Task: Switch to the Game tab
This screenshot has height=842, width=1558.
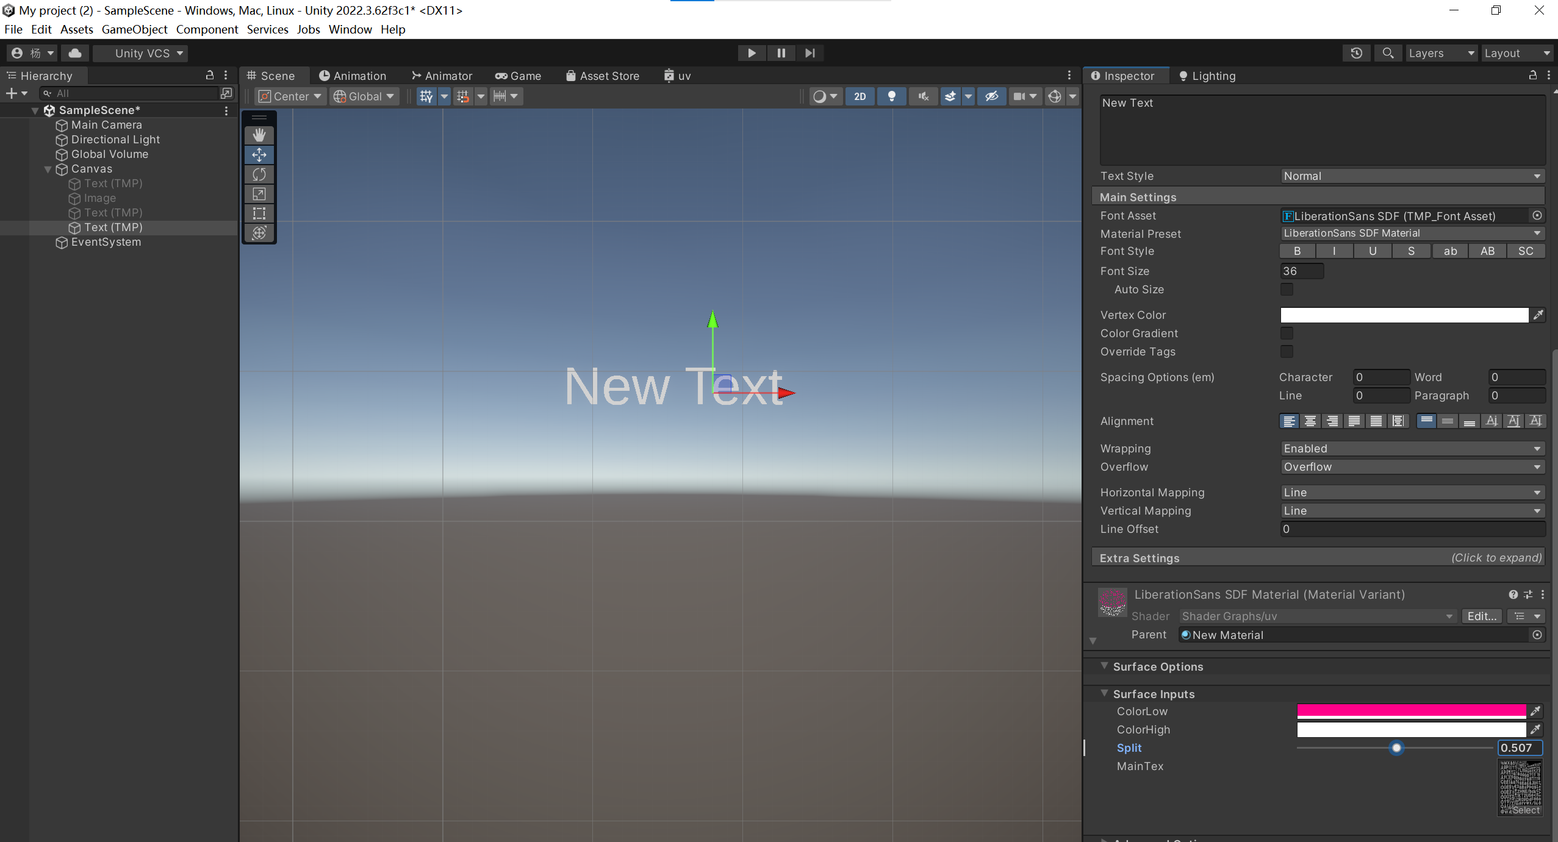Action: (518, 76)
